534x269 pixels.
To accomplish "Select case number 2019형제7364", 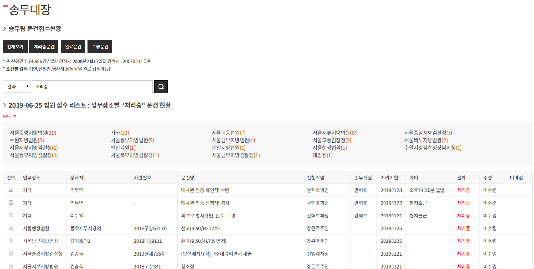I will (149, 254).
